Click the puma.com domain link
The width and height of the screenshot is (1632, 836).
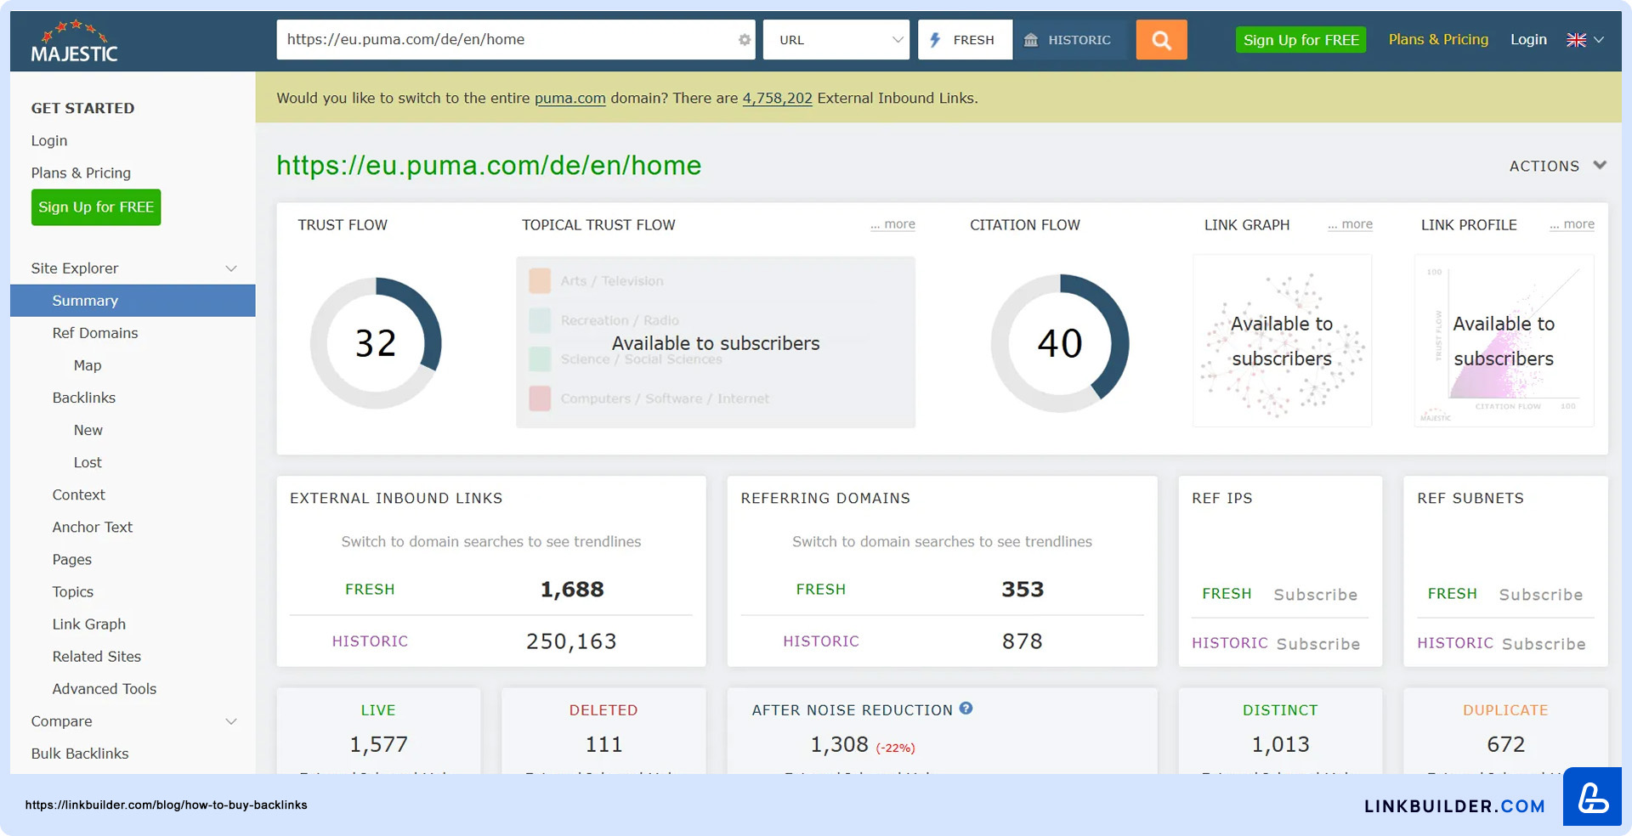[570, 98]
